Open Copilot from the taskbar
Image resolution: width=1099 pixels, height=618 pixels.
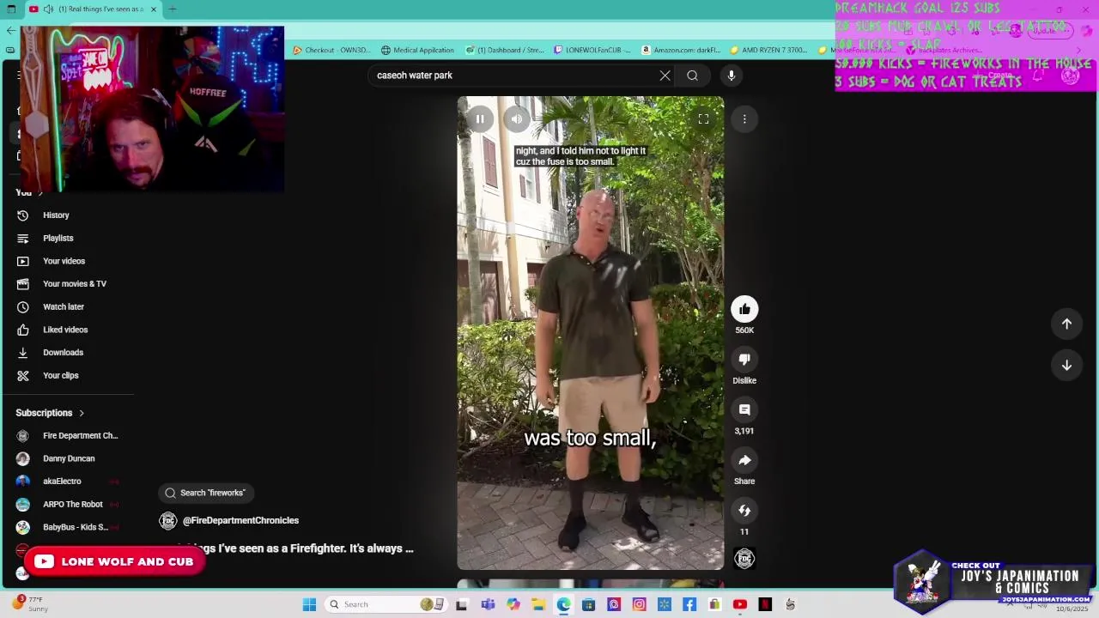point(513,604)
